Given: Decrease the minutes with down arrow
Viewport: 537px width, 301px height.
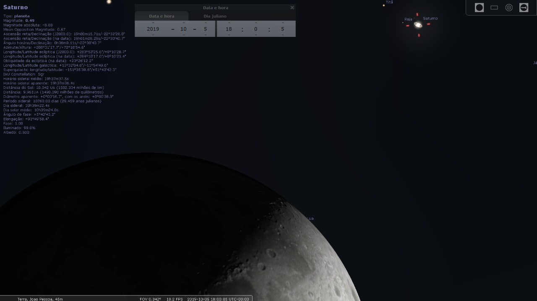Looking at the screenshot, I should pos(255,35).
